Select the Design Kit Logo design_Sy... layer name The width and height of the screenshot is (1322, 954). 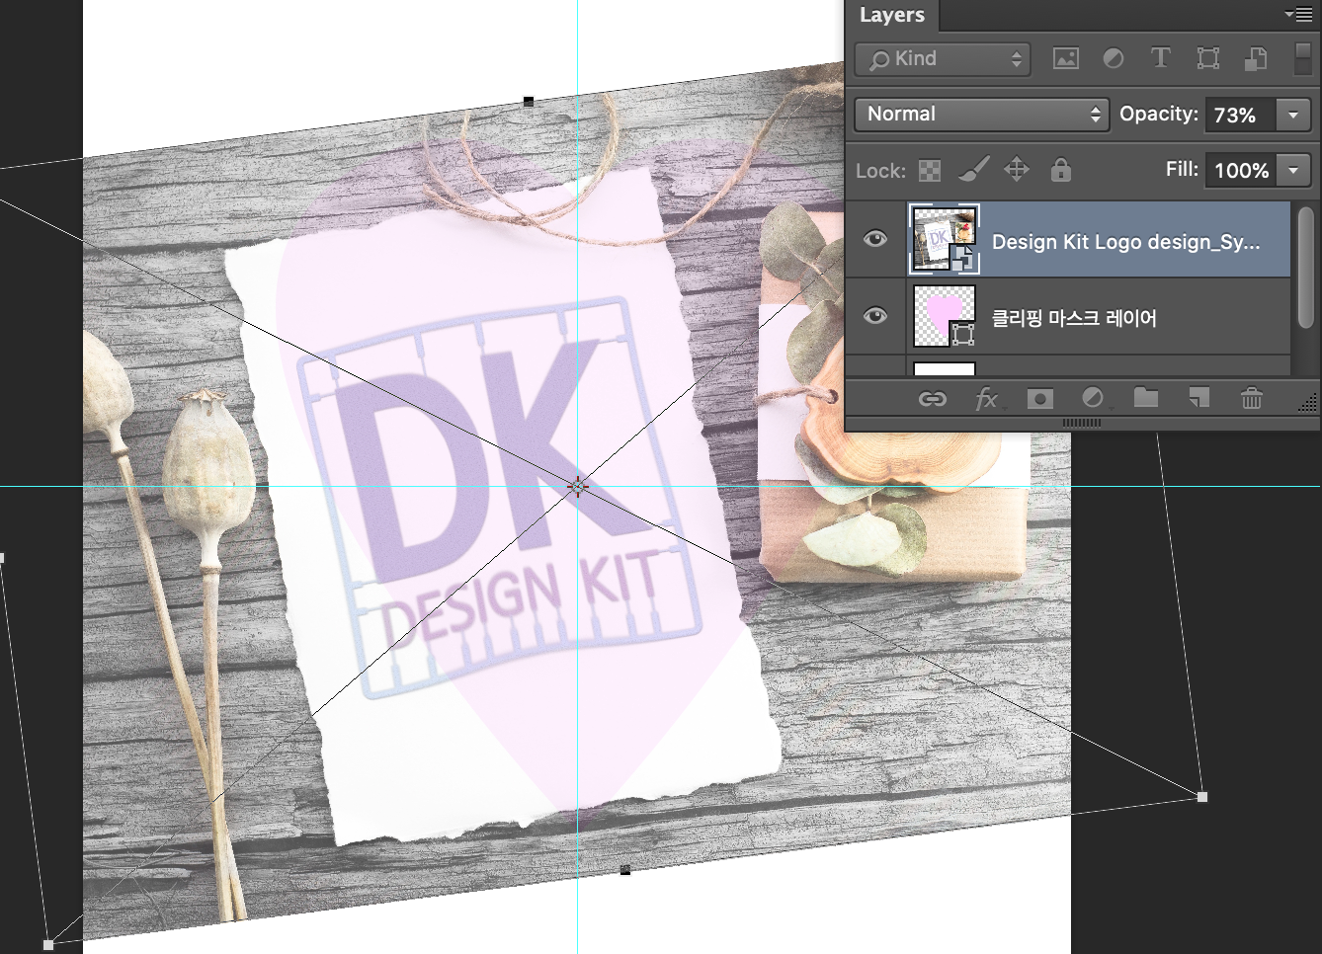(x=1126, y=242)
